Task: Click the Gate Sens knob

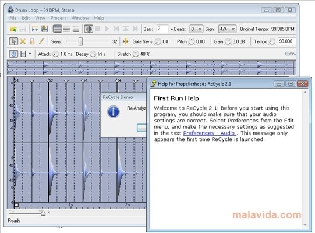Action: tap(158, 41)
